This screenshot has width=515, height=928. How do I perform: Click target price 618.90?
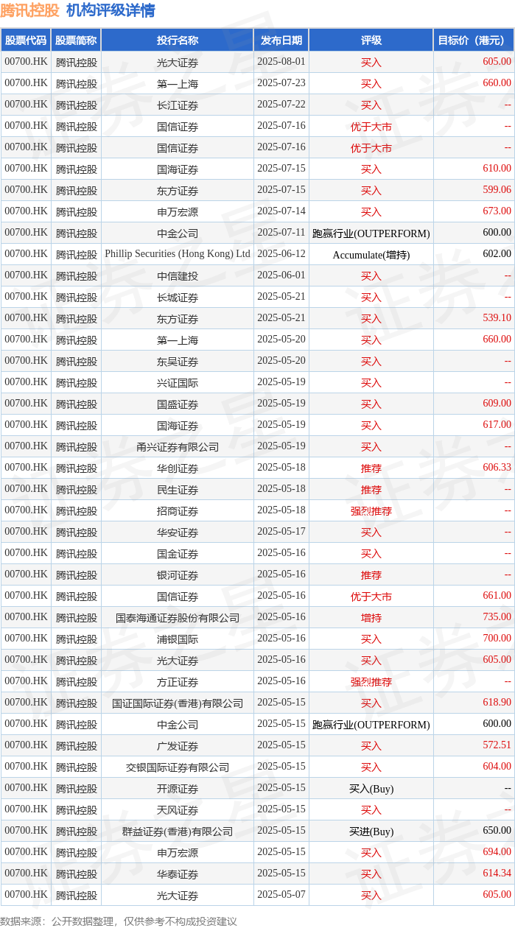click(x=497, y=703)
